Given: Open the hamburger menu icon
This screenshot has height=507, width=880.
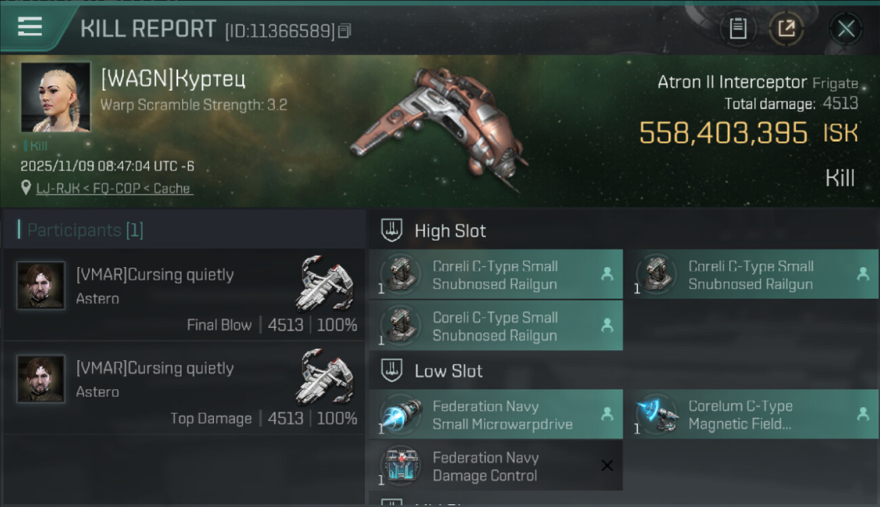Looking at the screenshot, I should tap(30, 27).
